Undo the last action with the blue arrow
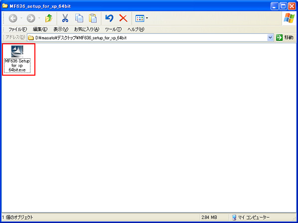Image resolution: width=298 pixels, height=223 pixels. click(109, 18)
